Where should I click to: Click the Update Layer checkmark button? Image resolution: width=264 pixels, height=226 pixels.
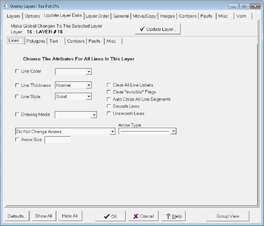coord(158,29)
